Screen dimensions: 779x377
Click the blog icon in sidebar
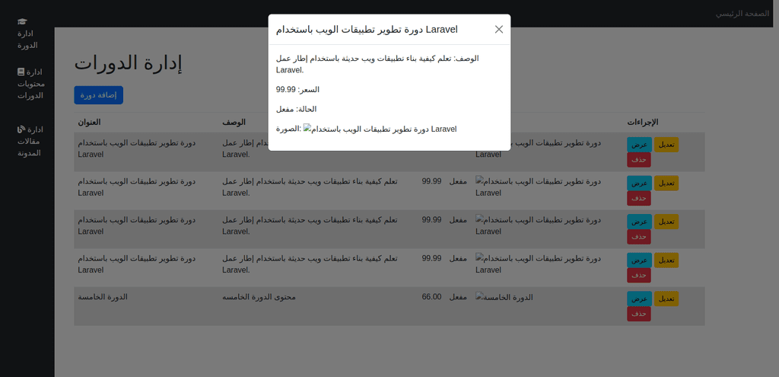point(21,129)
